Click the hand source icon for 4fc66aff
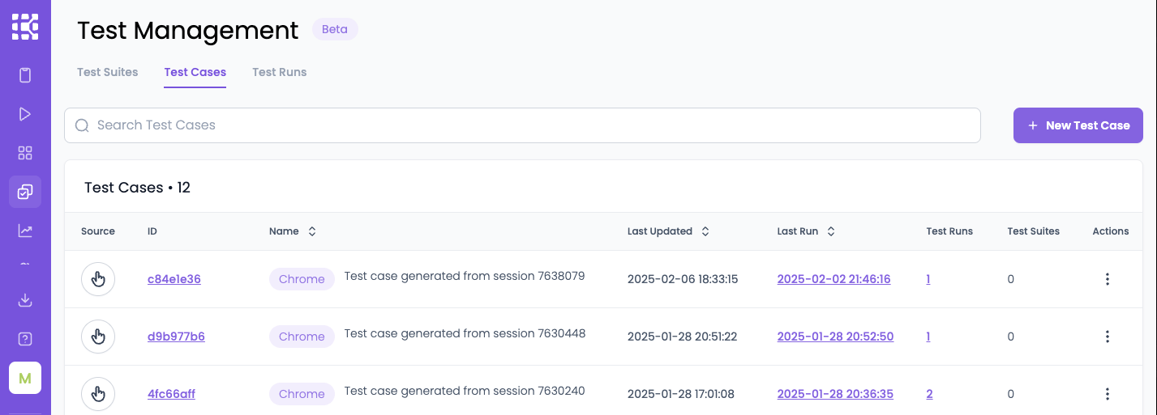This screenshot has height=415, width=1157. click(x=98, y=394)
